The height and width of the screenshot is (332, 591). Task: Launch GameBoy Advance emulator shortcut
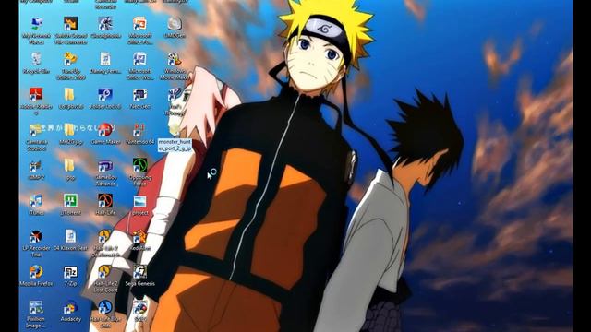105,172
